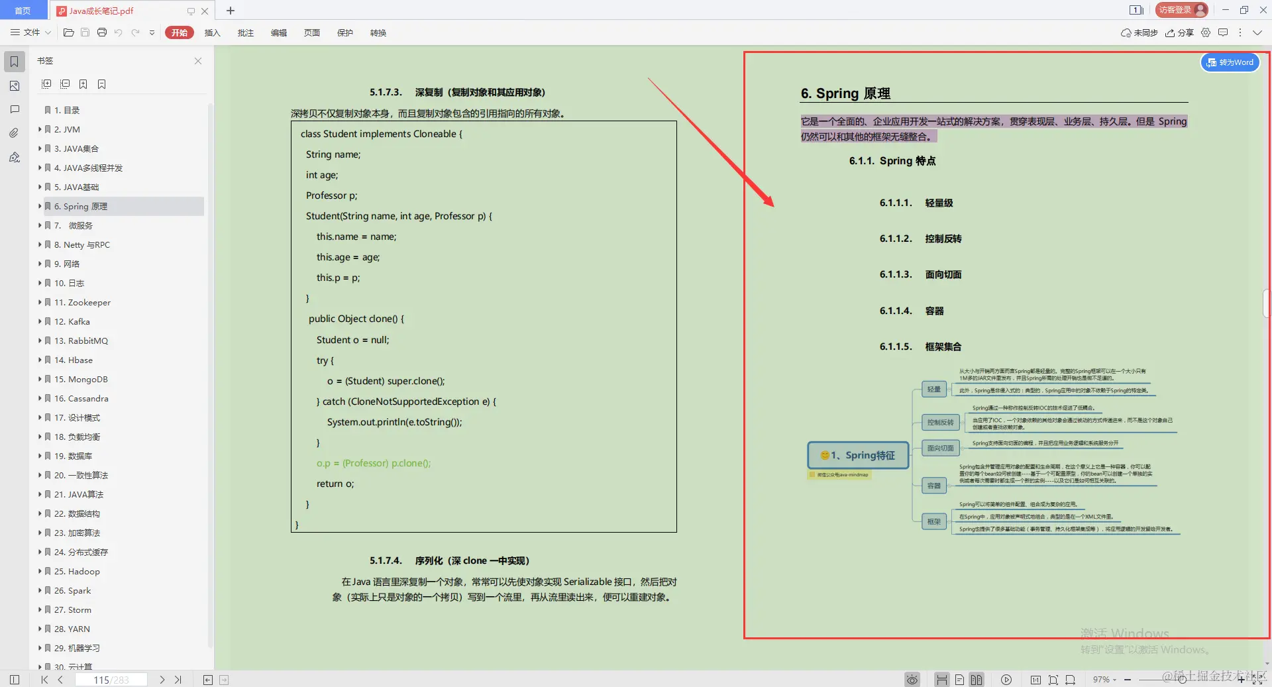The image size is (1272, 687).
Task: Toggle eye protection mode icon
Action: pyautogui.click(x=912, y=680)
